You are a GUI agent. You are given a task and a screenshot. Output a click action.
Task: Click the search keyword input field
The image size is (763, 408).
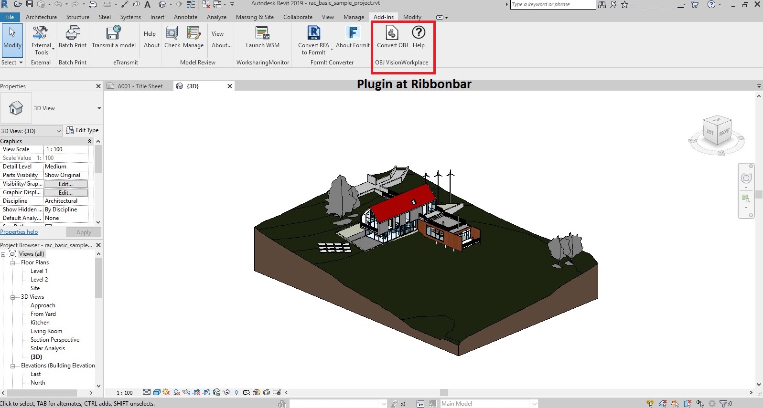pyautogui.click(x=553, y=4)
